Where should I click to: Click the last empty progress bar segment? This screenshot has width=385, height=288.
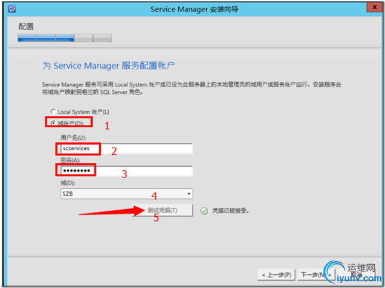(x=103, y=38)
